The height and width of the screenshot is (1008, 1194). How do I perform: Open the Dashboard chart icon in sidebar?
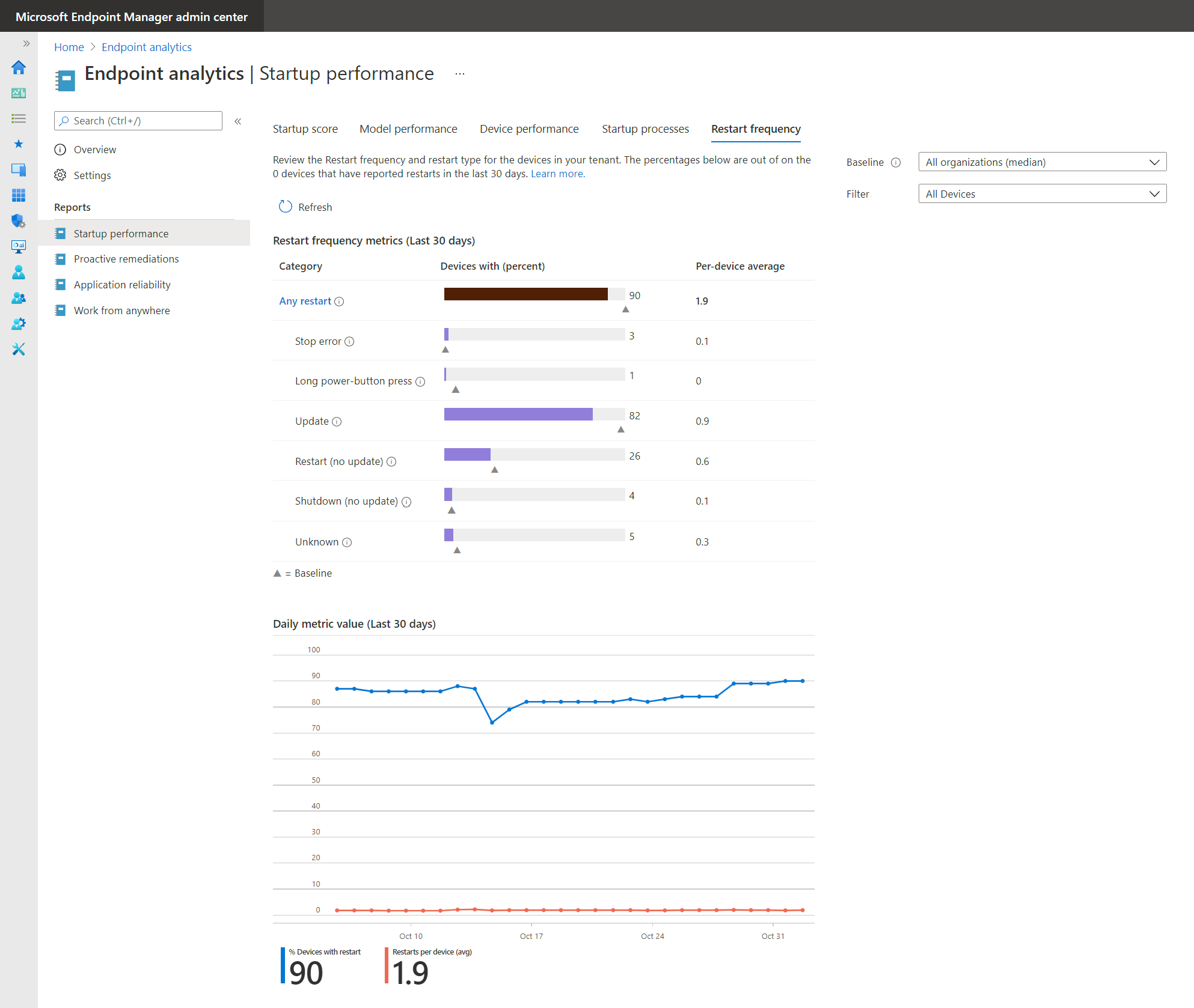pos(19,93)
